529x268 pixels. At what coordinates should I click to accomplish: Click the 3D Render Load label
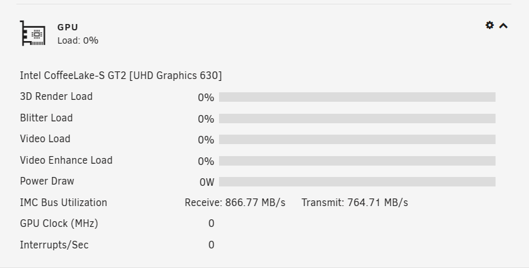56,97
